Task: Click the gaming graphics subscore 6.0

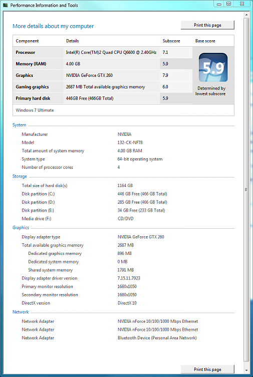Action: point(165,87)
